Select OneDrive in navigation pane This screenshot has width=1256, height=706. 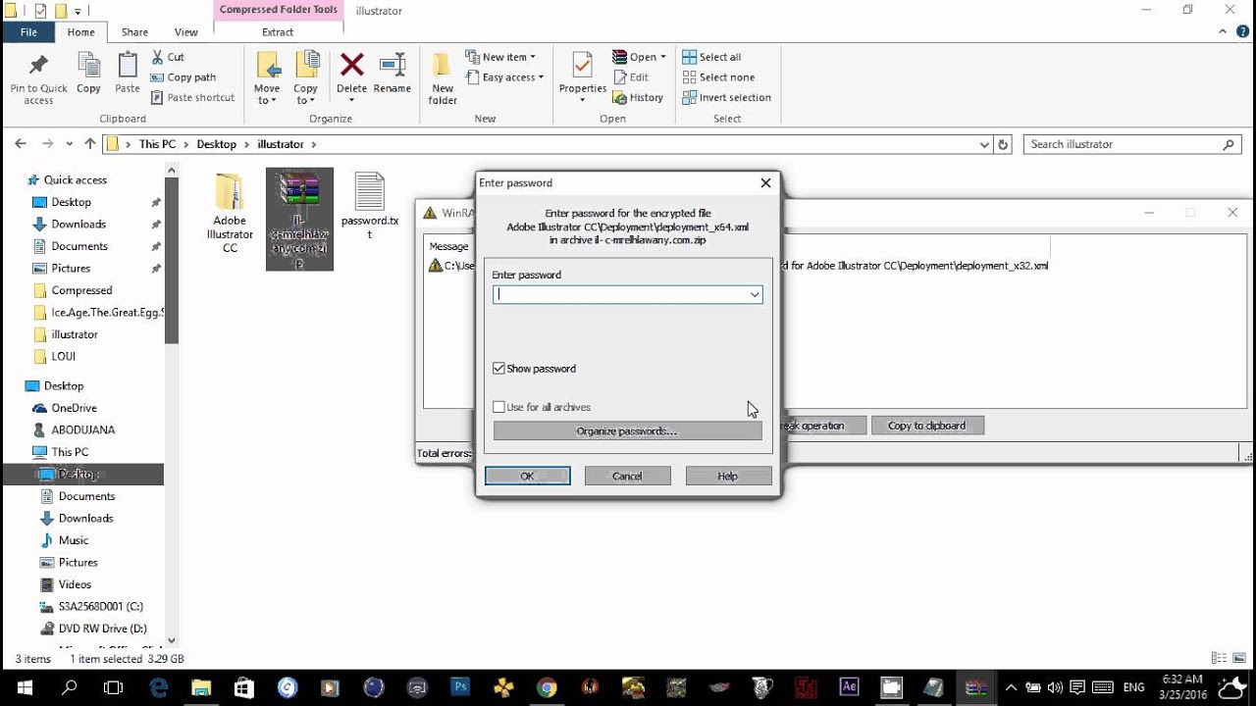[74, 408]
